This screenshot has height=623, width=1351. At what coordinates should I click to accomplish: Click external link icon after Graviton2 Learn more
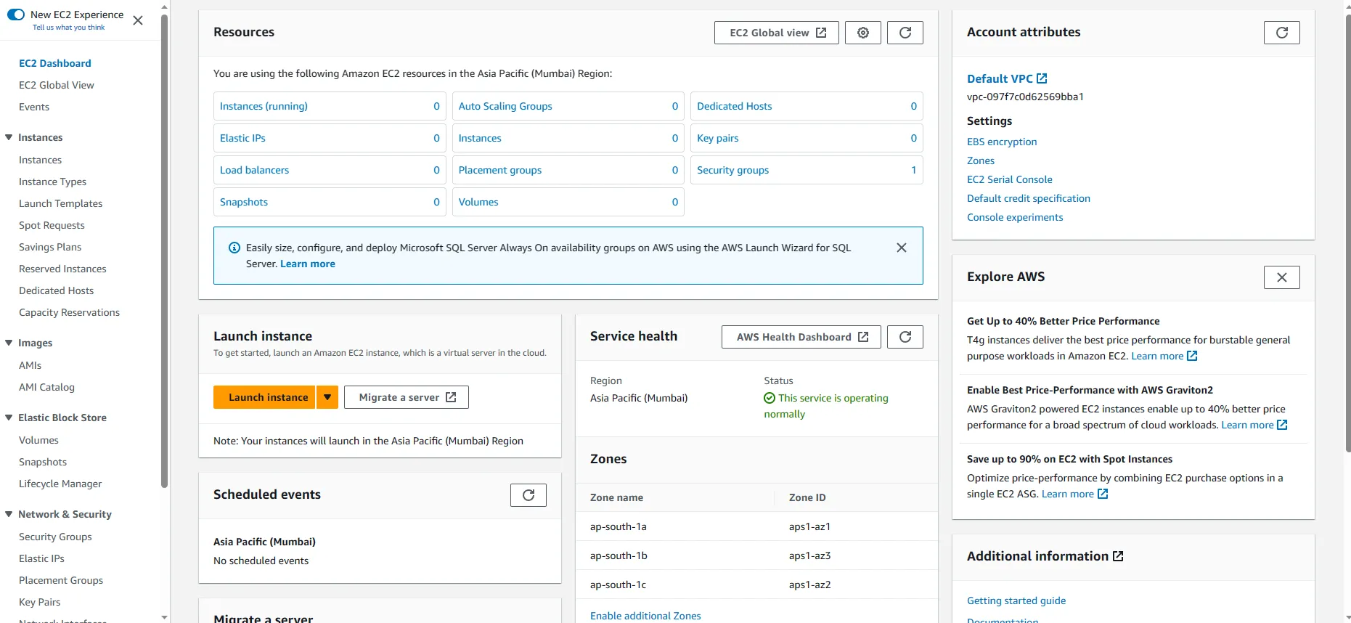pyautogui.click(x=1282, y=425)
